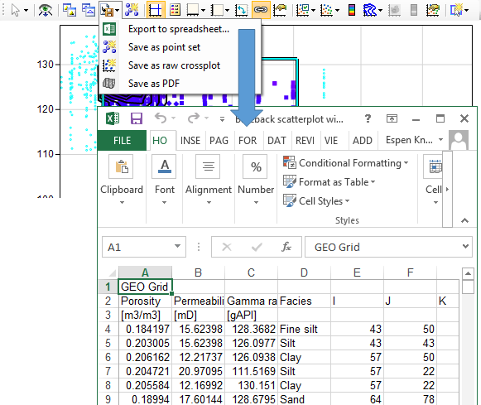This screenshot has height=405, width=481.
Task: Collapse the ribbon with the chevron
Action: [x=464, y=220]
